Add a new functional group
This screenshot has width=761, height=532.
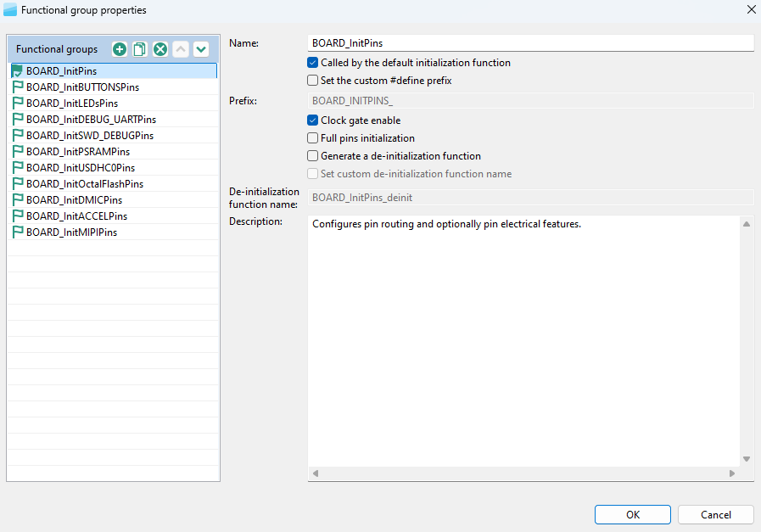coord(120,49)
